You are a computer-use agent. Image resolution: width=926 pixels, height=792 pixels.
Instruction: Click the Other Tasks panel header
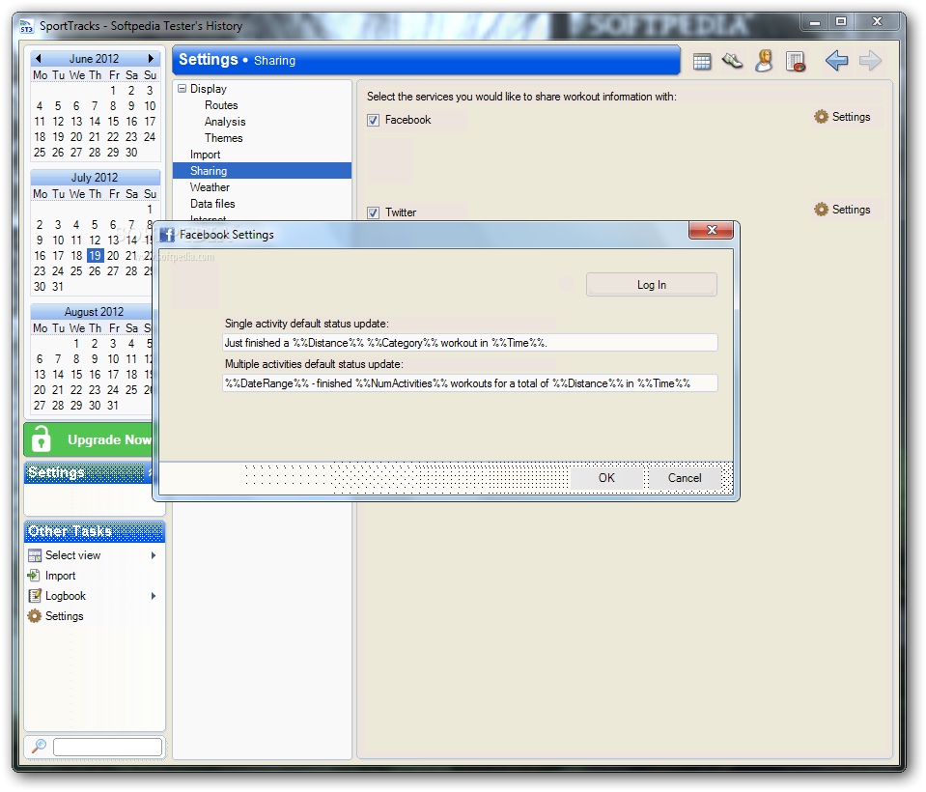tap(95, 531)
